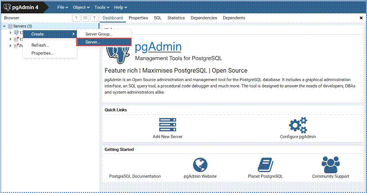Open the Create submenu in context menu
The width and height of the screenshot is (367, 193).
[50, 34]
